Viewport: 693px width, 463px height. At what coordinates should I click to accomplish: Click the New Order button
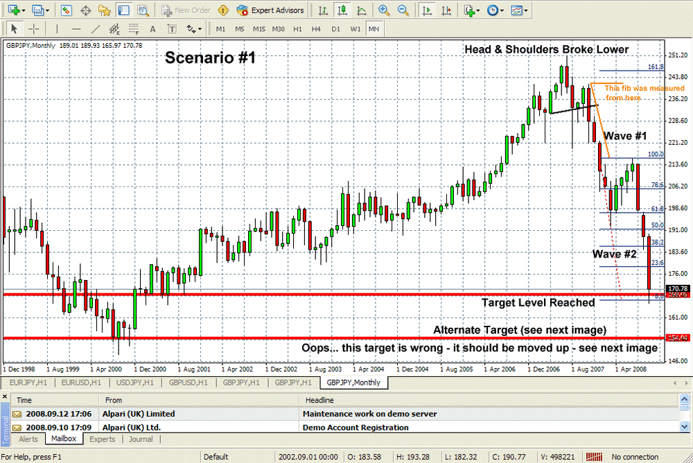pyautogui.click(x=186, y=10)
